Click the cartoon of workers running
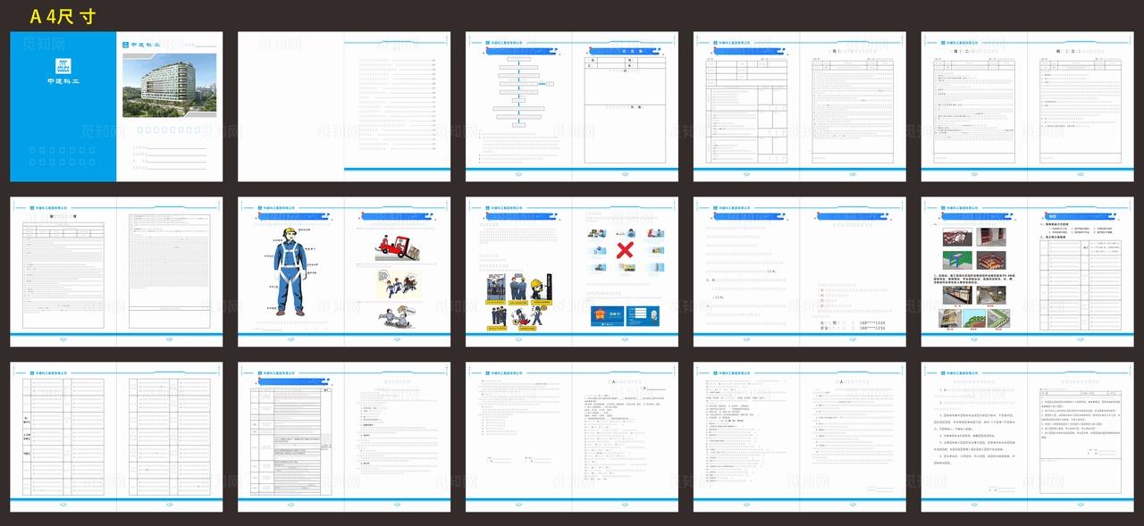Viewport: 1144px width, 526px height. point(398,286)
